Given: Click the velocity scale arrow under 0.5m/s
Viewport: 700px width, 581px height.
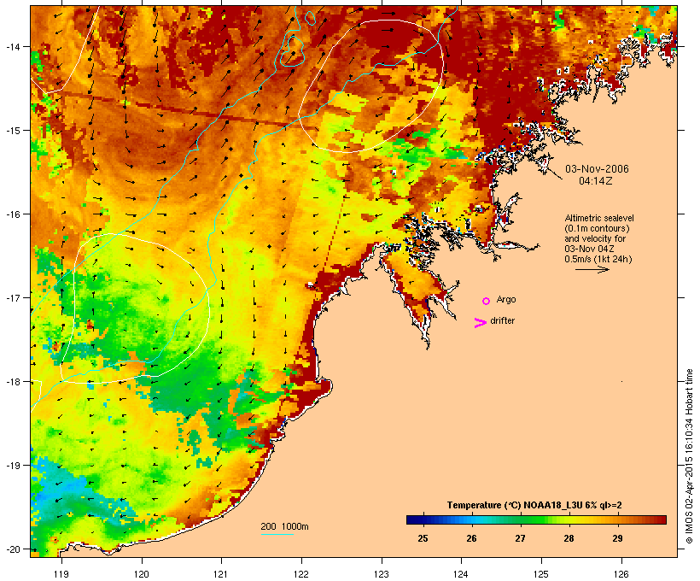Looking at the screenshot, I should [x=592, y=269].
